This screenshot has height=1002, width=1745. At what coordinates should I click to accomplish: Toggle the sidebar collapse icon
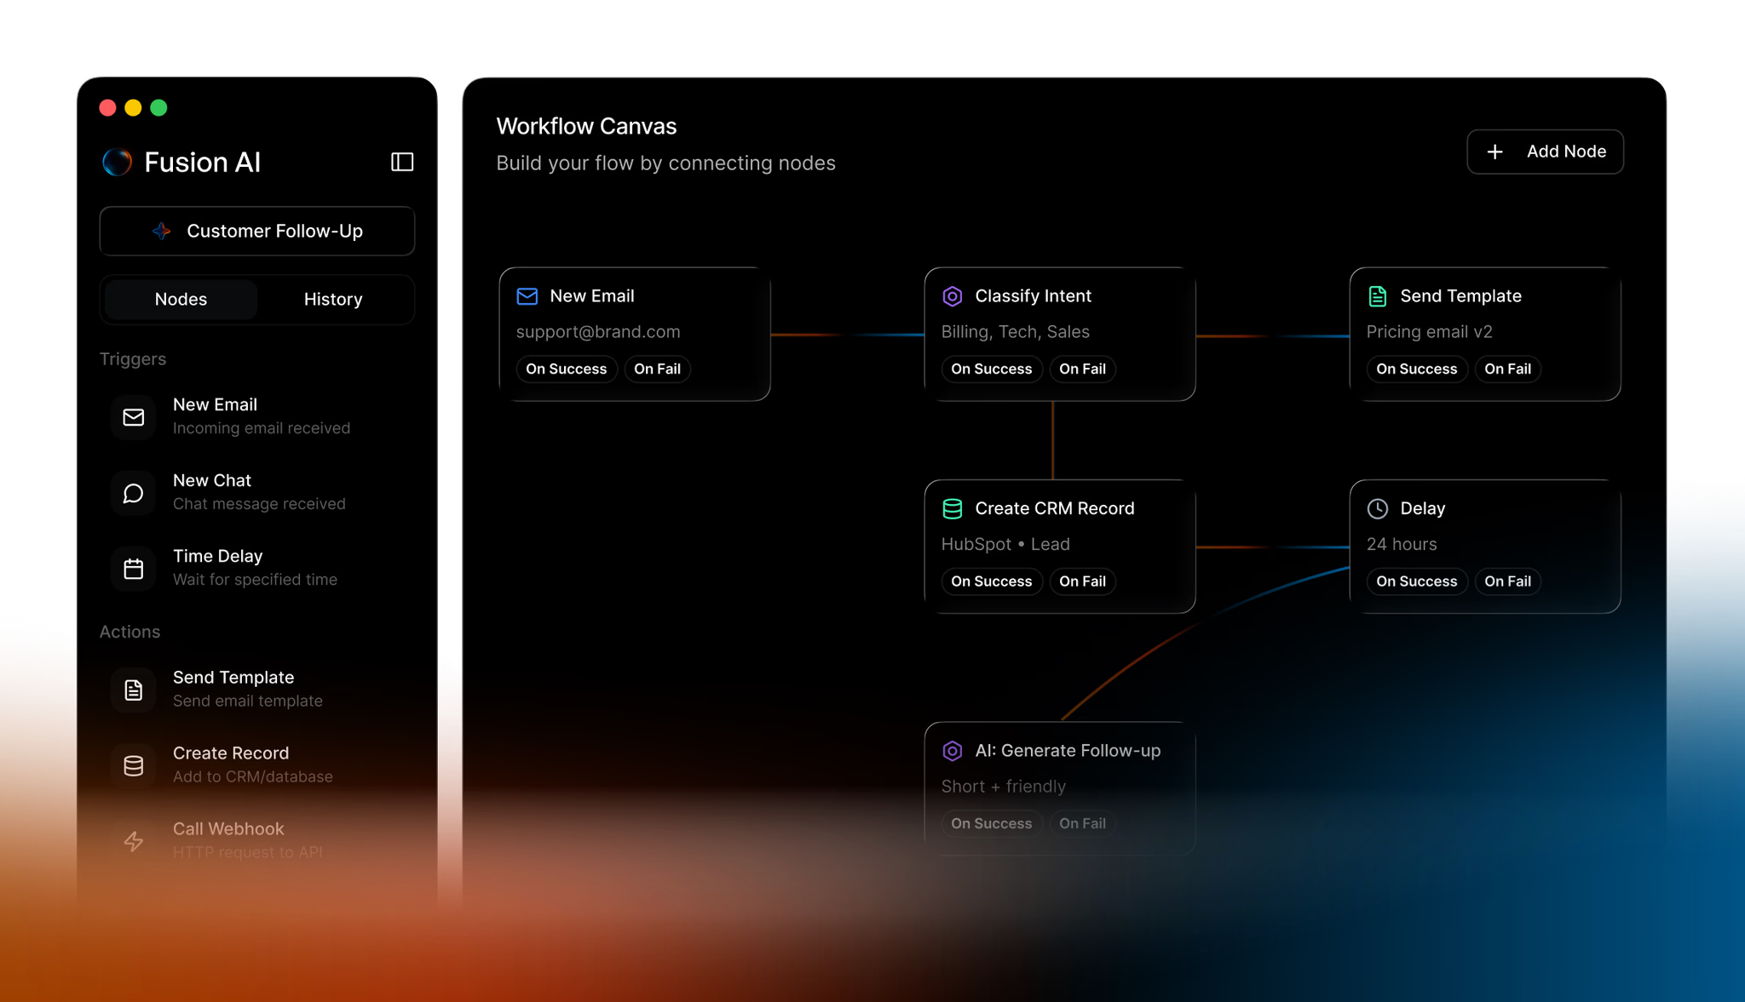pos(402,162)
